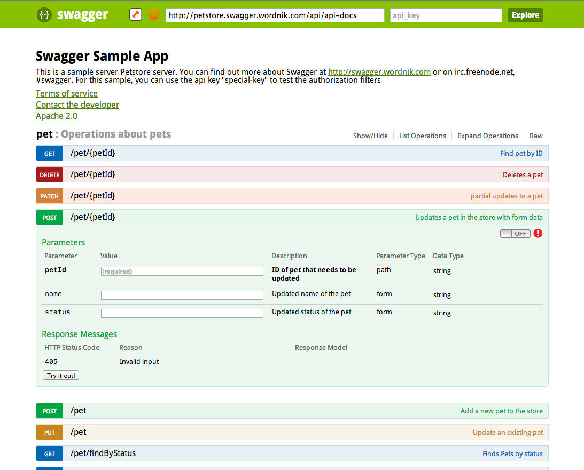584x470 pixels.
Task: Click the swagger logo icon
Action: 44,15
